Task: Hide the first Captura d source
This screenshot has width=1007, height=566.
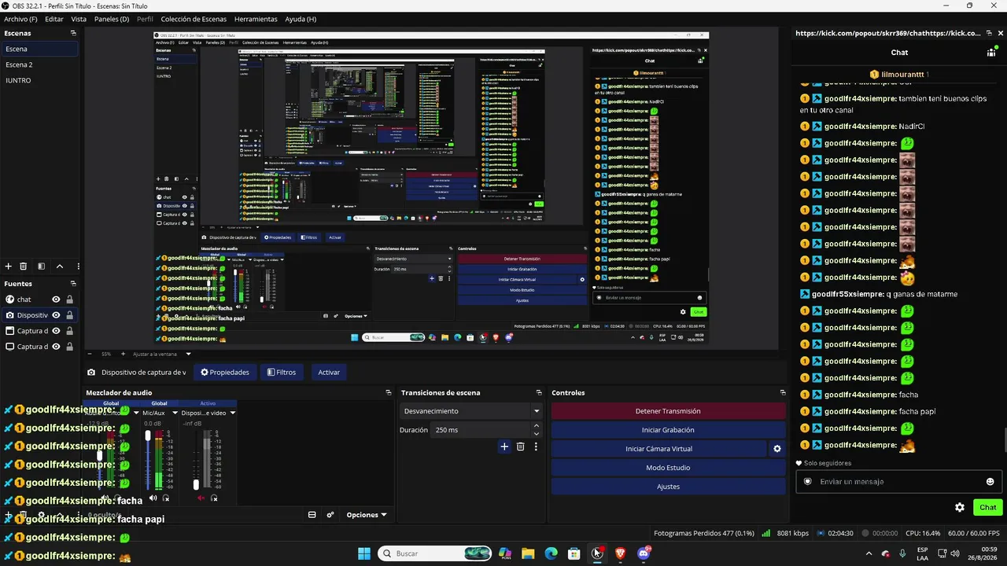Action: [x=56, y=331]
